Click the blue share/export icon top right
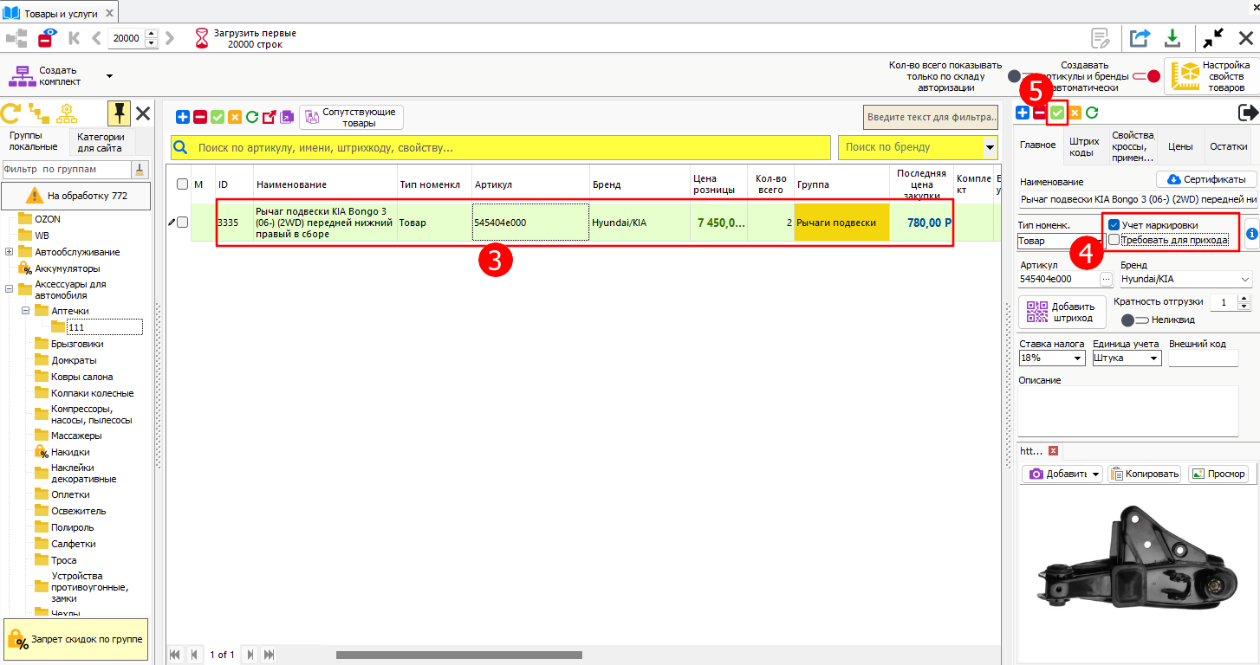Image resolution: width=1260 pixels, height=665 pixels. (1139, 38)
